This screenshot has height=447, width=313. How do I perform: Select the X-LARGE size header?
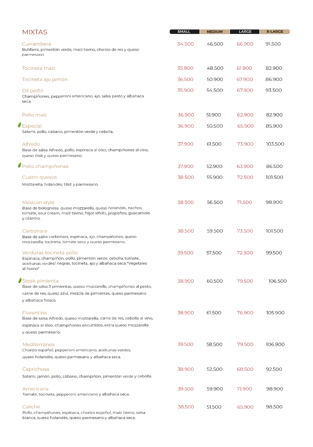(275, 32)
